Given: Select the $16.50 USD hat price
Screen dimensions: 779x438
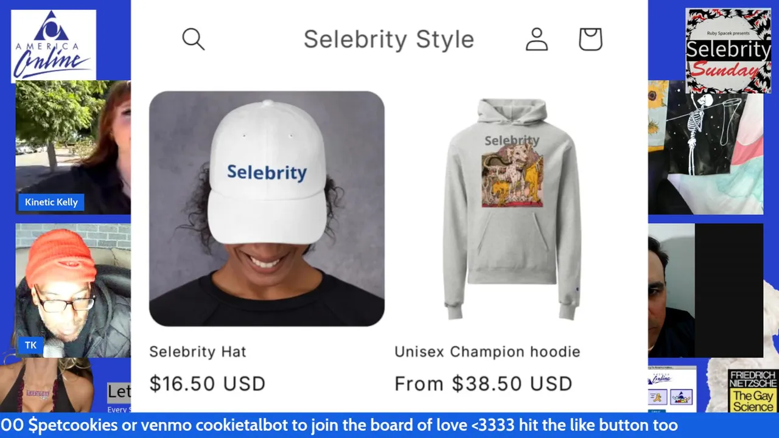Looking at the screenshot, I should click(208, 384).
